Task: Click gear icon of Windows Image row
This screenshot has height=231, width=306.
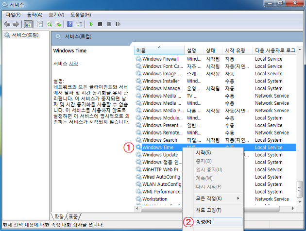Action: coord(138,73)
